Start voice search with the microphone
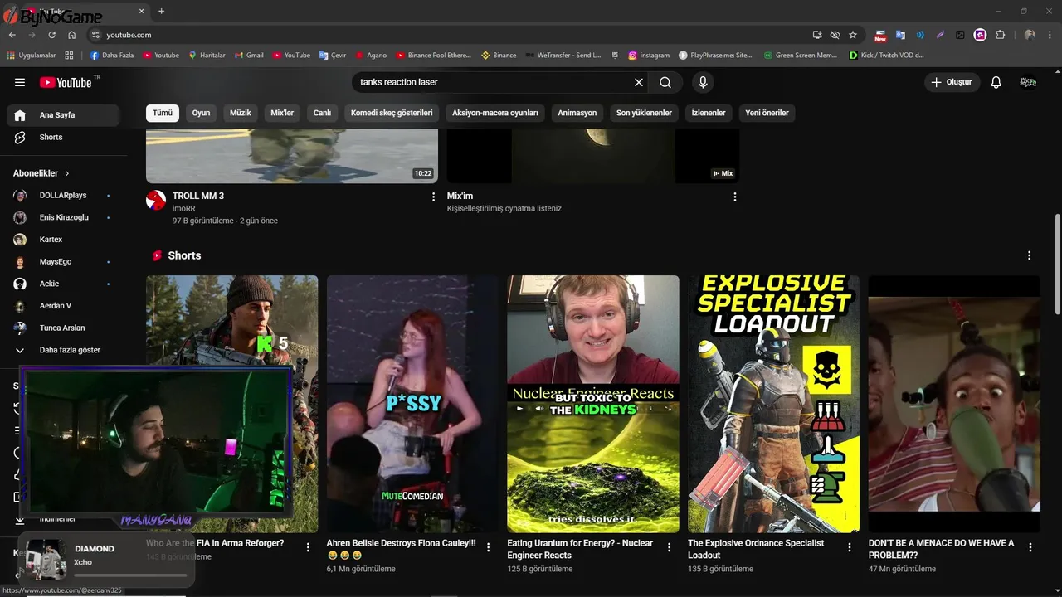Viewport: 1062px width, 597px height. coord(703,82)
